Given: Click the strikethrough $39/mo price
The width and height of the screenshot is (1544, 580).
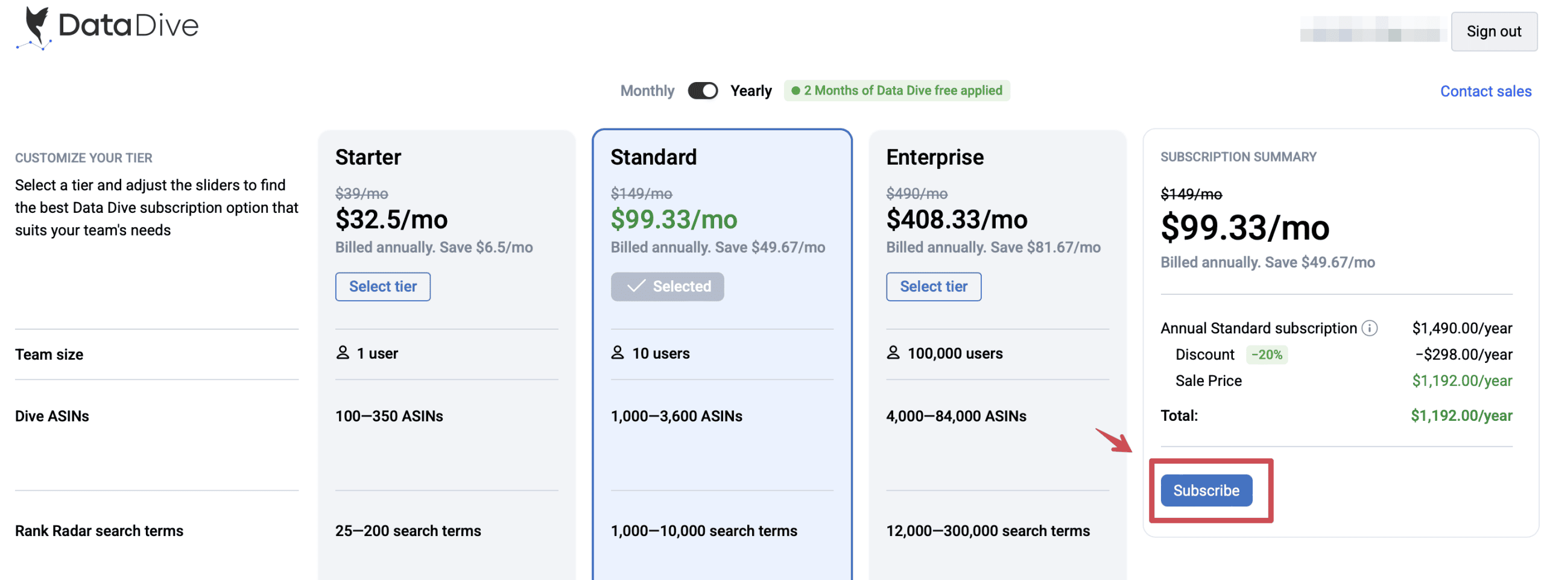Looking at the screenshot, I should (361, 194).
